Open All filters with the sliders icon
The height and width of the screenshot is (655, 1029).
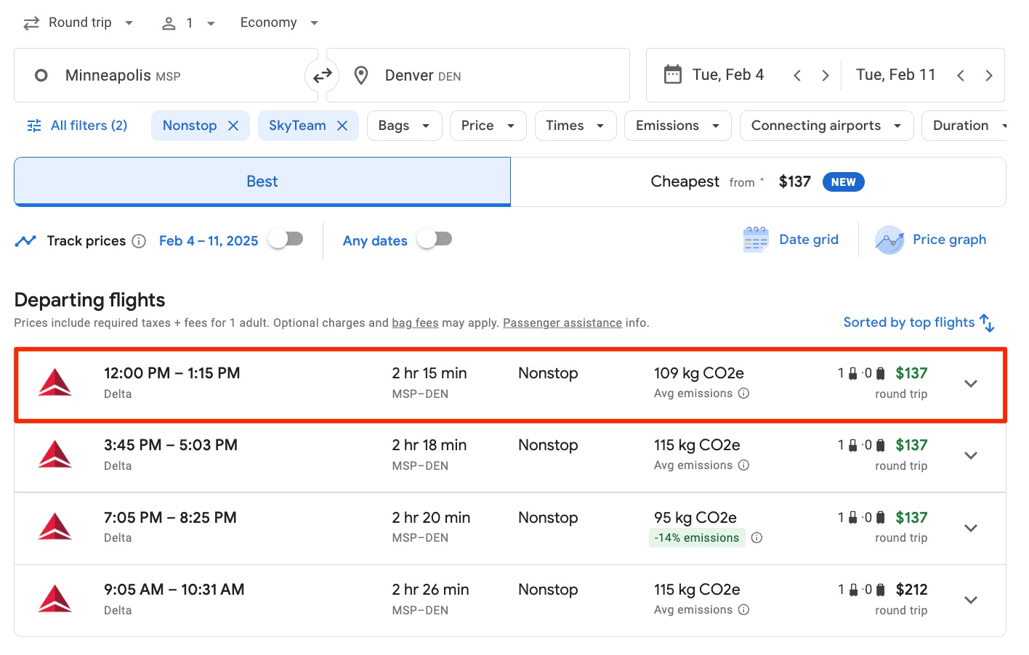[x=33, y=125]
